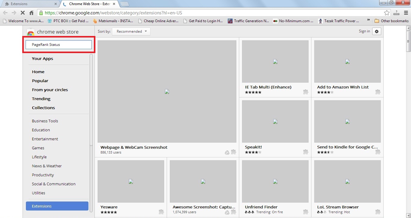Open the Yesware extension thumbnail
Viewport: 411px width, 218px height.
click(x=131, y=181)
